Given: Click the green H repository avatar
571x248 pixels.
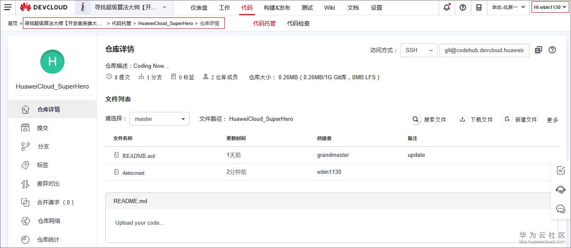Looking at the screenshot, I should [52, 61].
